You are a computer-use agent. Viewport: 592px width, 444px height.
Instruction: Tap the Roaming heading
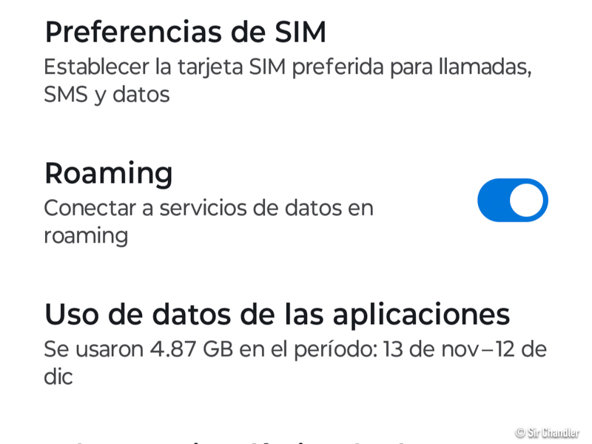click(x=108, y=173)
